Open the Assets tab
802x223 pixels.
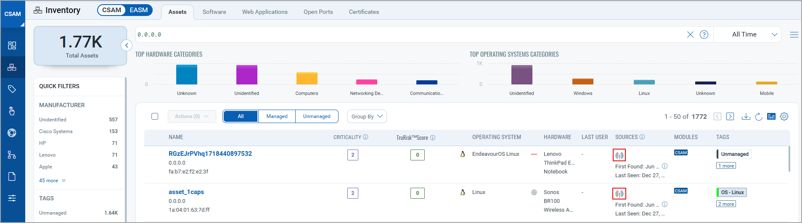(x=177, y=12)
